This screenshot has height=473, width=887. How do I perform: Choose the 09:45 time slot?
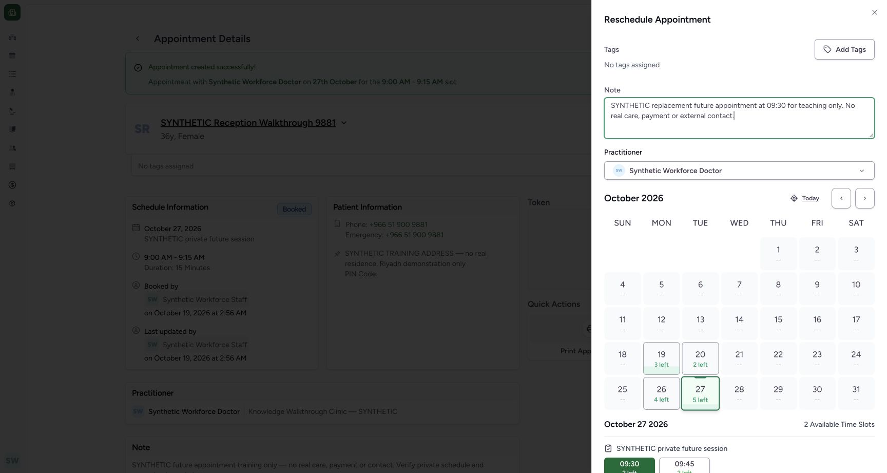pyautogui.click(x=684, y=465)
